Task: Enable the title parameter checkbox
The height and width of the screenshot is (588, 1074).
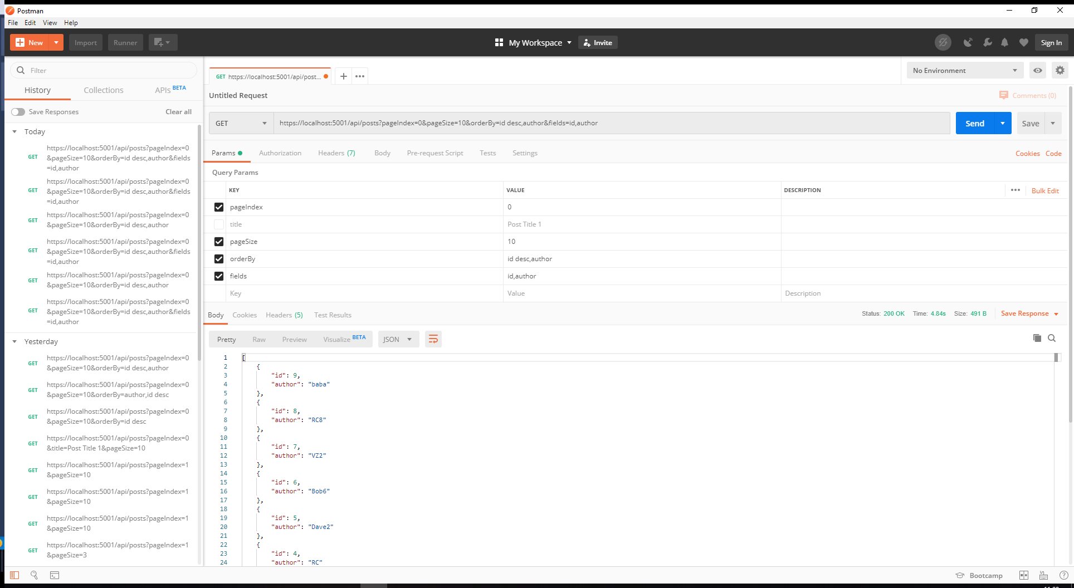Action: point(219,224)
